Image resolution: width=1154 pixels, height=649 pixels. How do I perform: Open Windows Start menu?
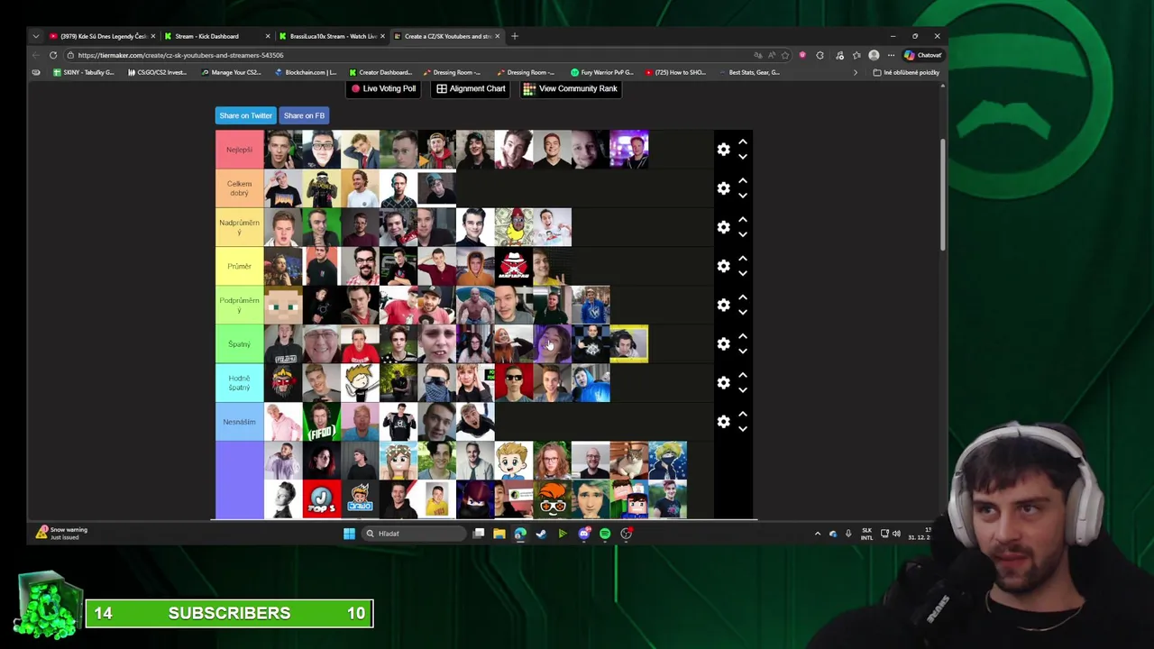[349, 534]
